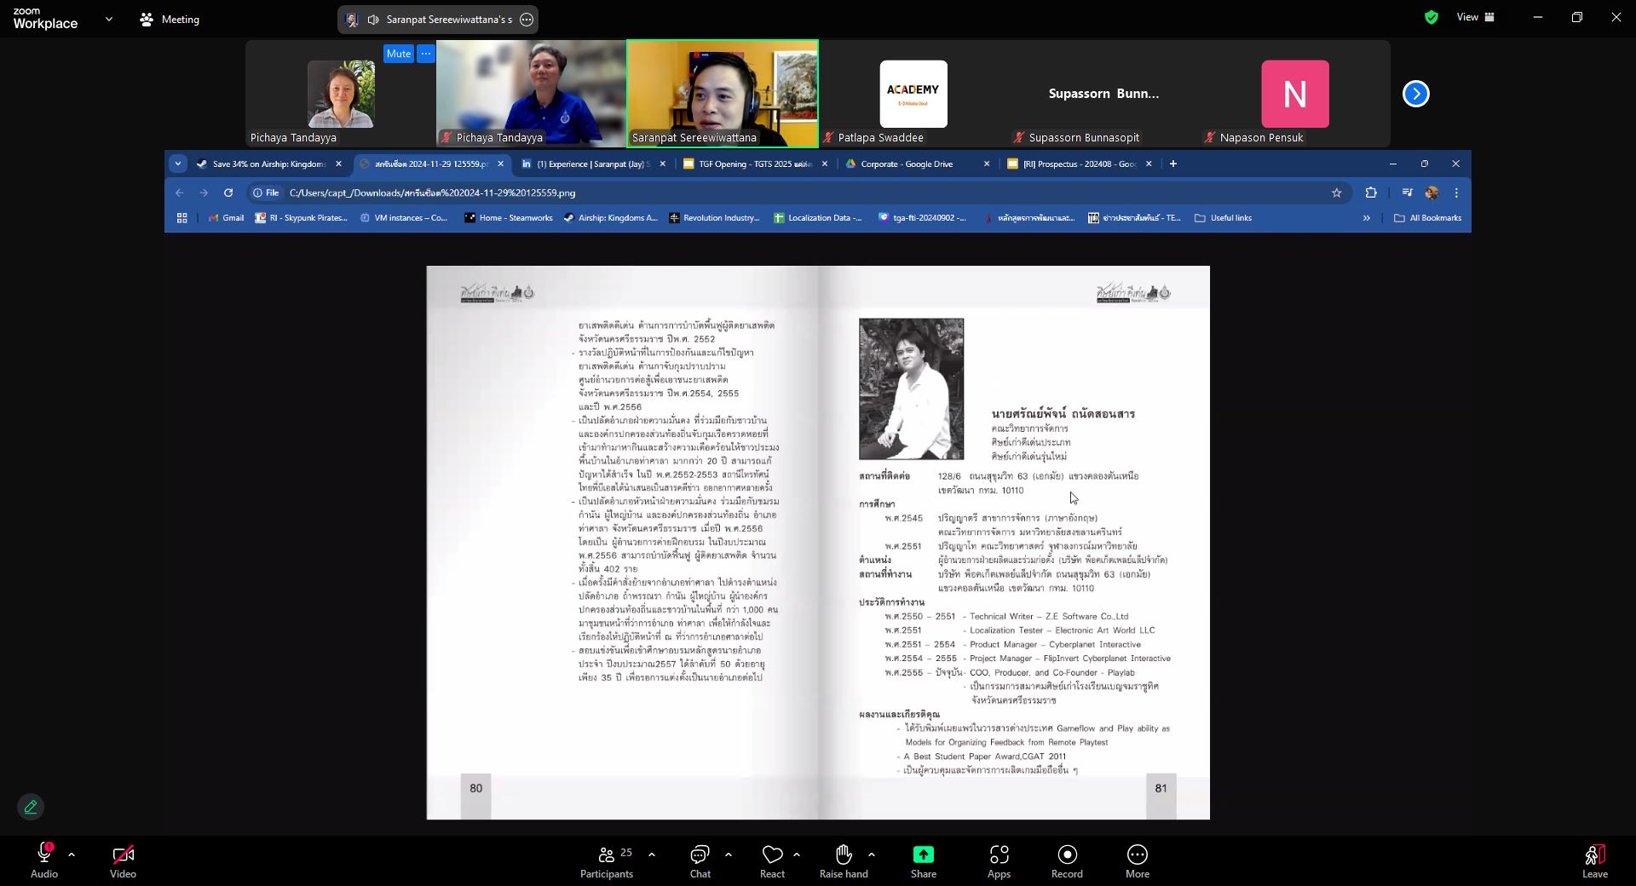Open the More options menu
Screen dimensions: 1636x886
click(x=1137, y=860)
